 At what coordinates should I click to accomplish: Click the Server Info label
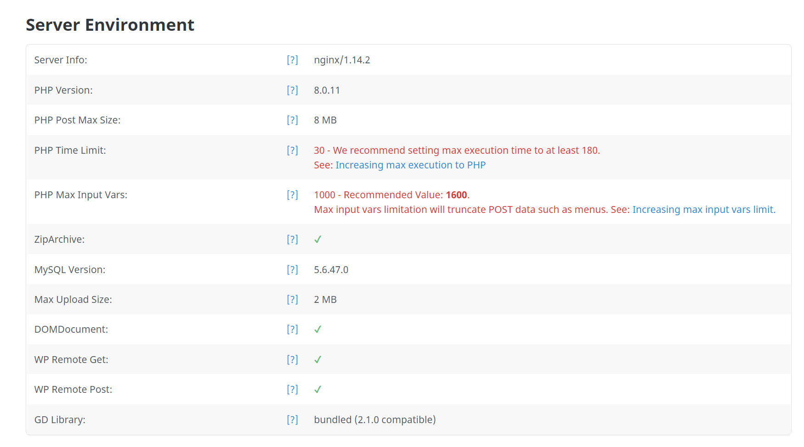61,60
